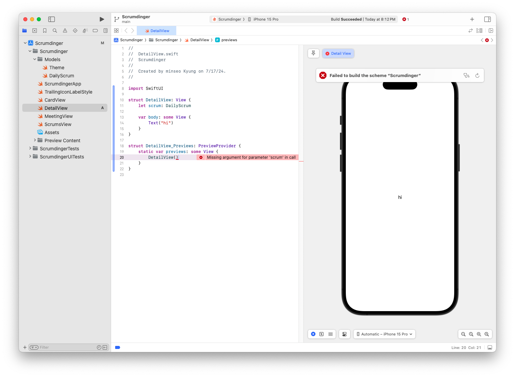Collapse the Models group
Screen dimensions: 515x377
click(34, 59)
